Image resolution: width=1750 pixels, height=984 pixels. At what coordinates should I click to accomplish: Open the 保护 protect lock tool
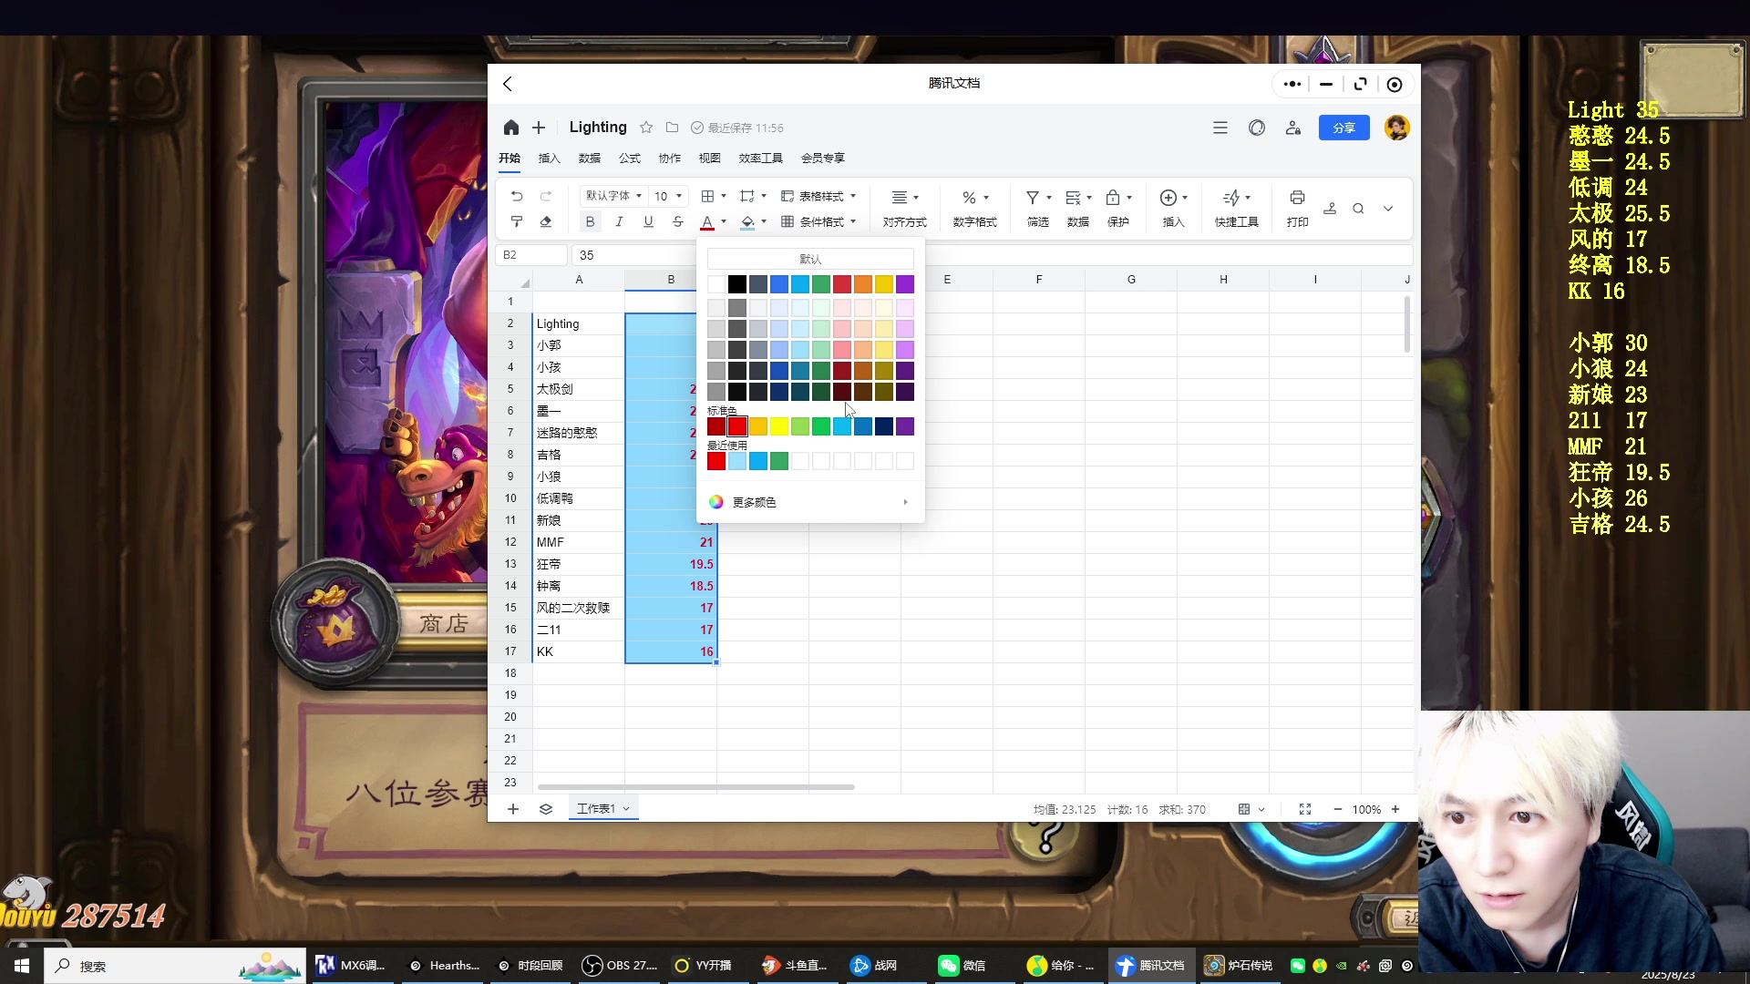tap(1118, 209)
